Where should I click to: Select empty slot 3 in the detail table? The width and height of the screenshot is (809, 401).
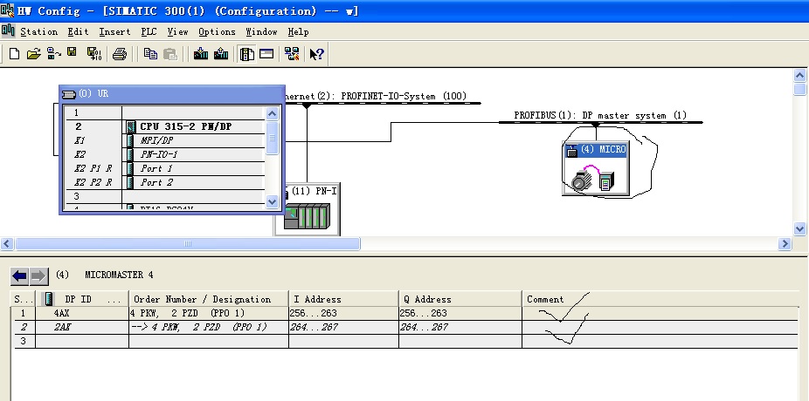(x=405, y=341)
